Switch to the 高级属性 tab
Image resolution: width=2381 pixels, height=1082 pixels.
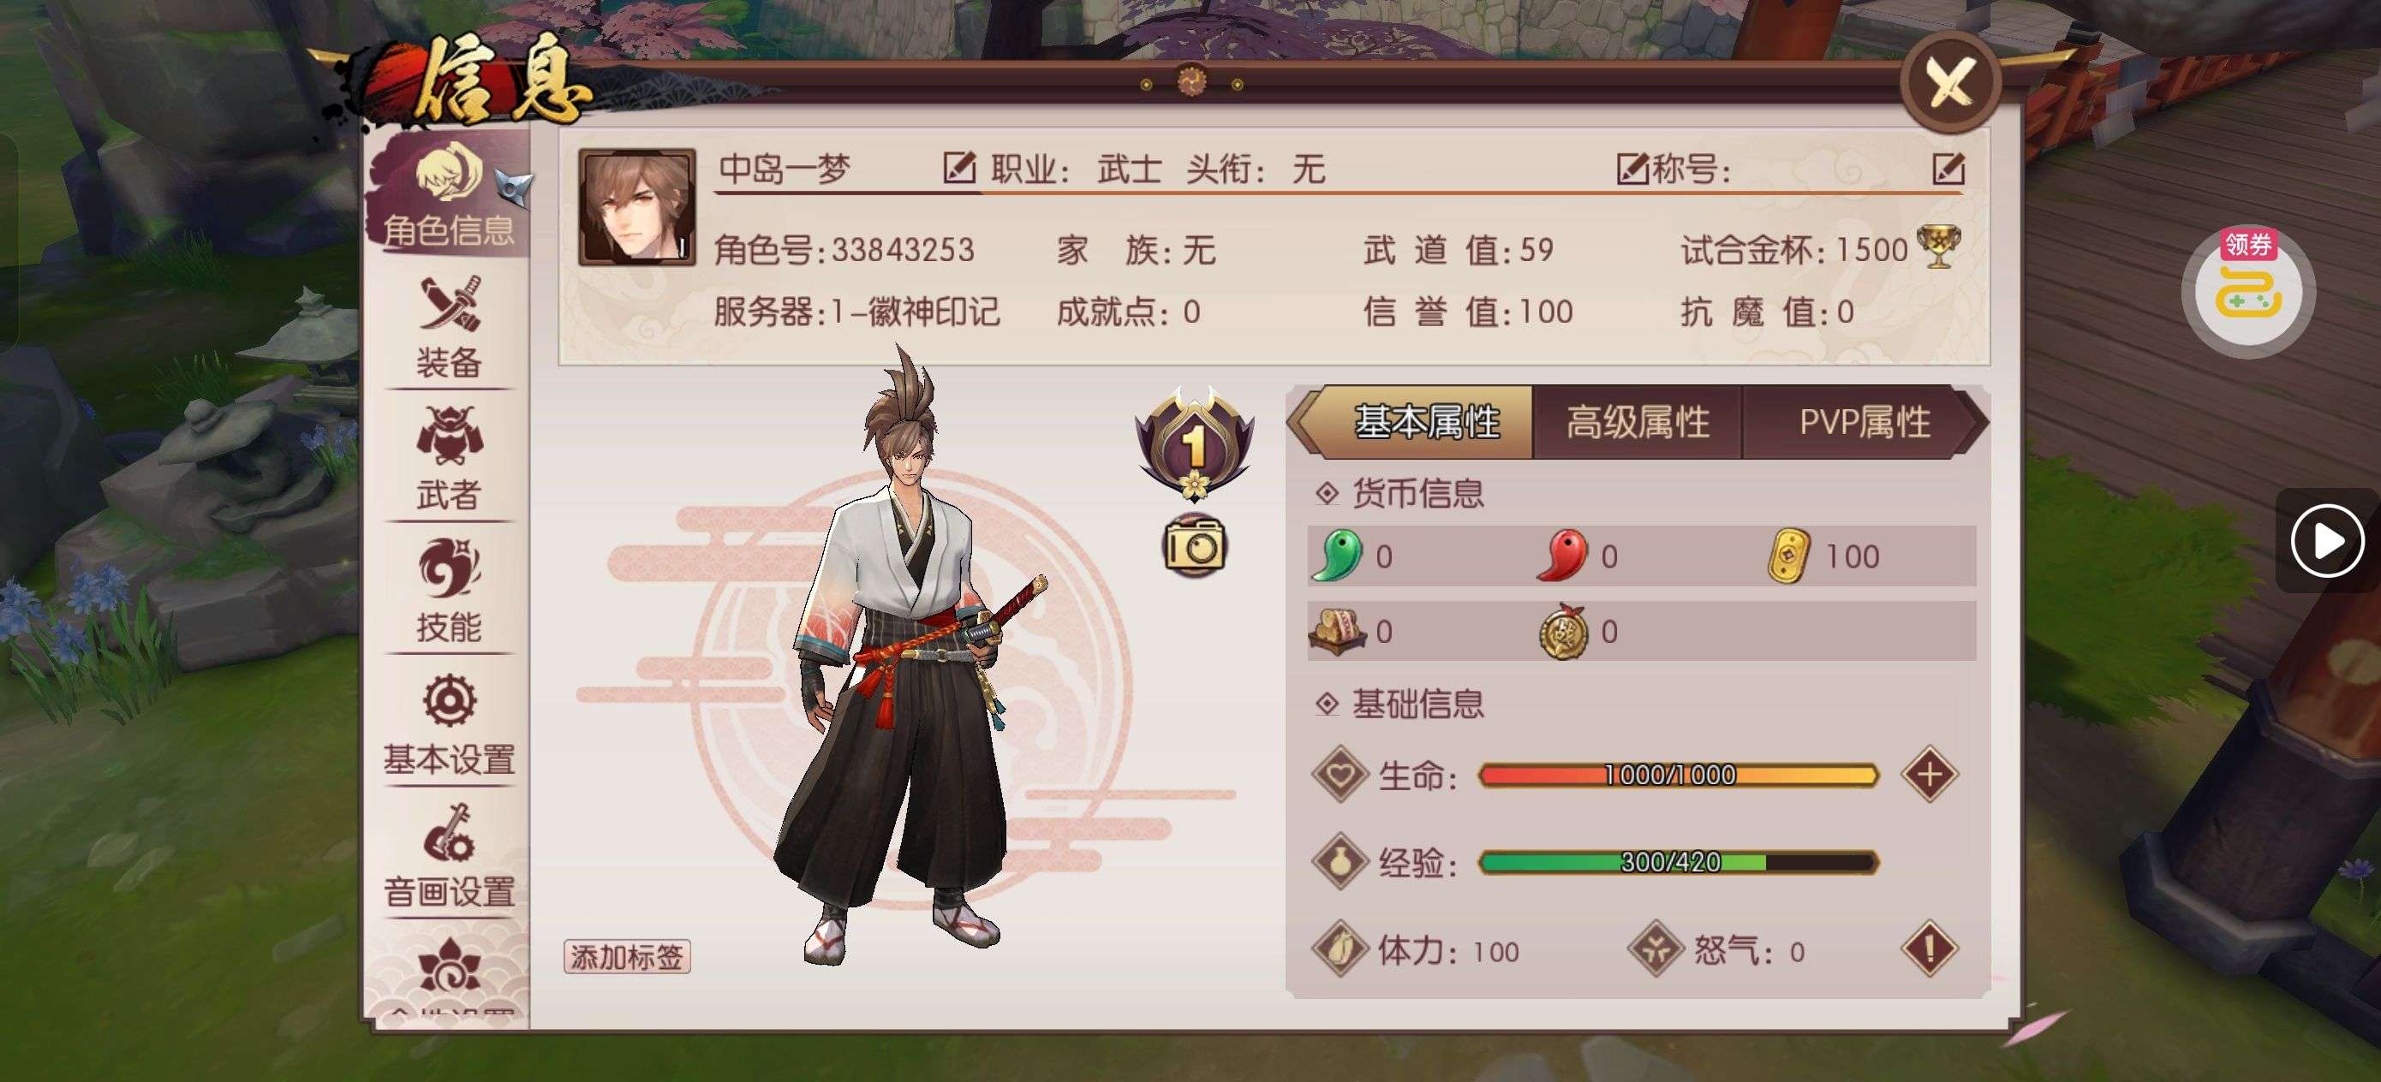point(1637,422)
